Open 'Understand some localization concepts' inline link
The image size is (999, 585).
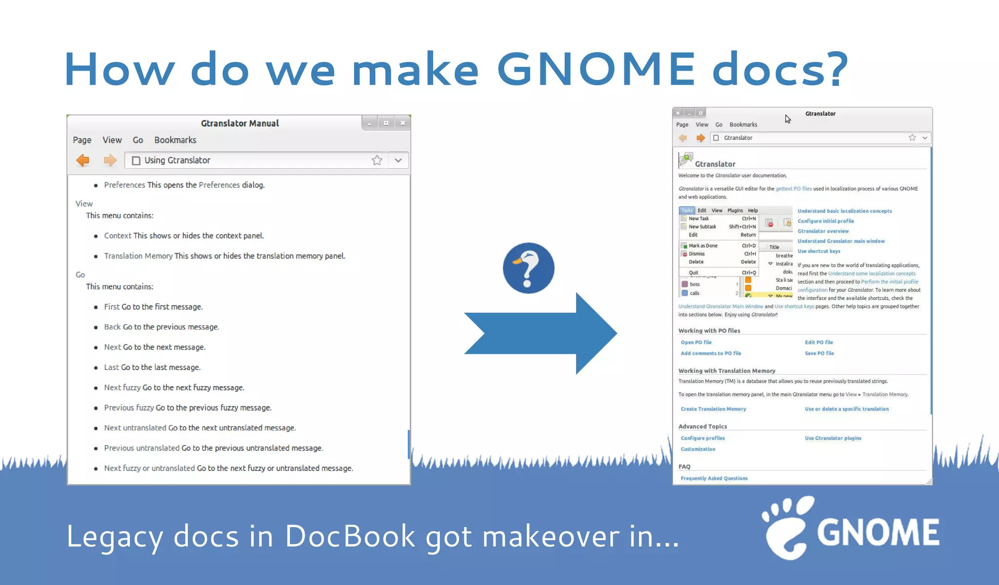click(x=872, y=273)
